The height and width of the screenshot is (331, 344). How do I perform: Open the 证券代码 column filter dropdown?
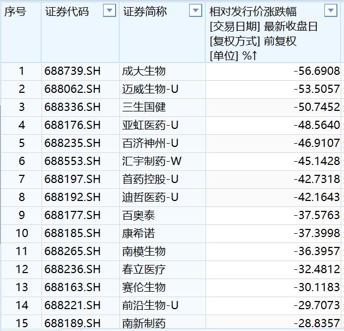click(x=110, y=11)
